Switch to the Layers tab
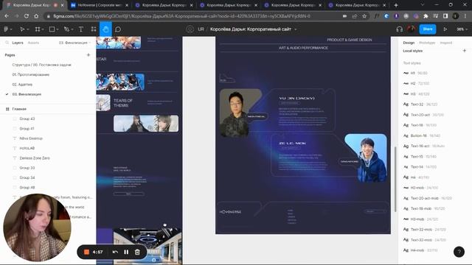 tap(18, 43)
